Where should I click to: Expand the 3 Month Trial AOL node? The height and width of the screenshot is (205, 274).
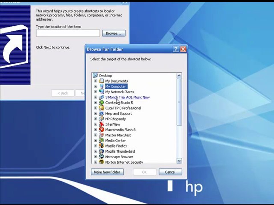(95, 97)
